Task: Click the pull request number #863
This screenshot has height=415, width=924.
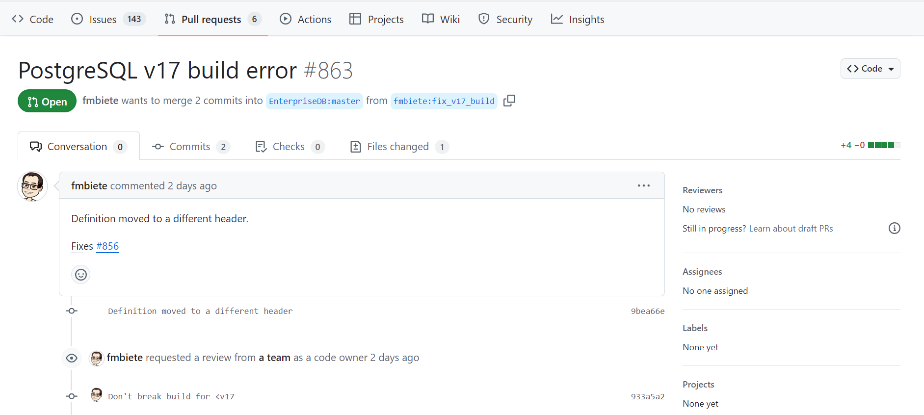Action: coord(328,71)
